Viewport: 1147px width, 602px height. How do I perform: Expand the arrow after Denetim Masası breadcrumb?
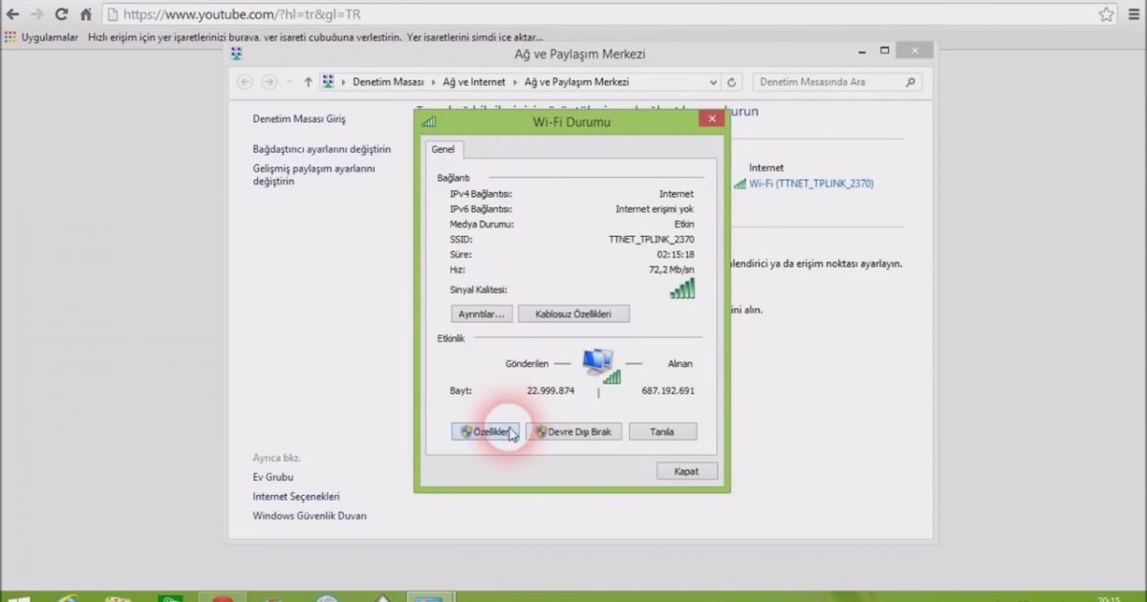point(432,82)
